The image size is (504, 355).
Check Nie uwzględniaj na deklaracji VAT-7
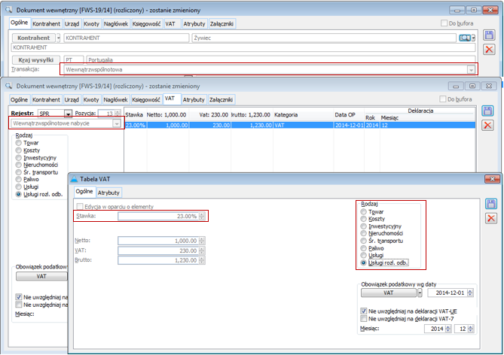[364, 319]
